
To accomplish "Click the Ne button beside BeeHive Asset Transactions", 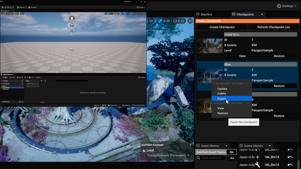I will [x=231, y=152].
